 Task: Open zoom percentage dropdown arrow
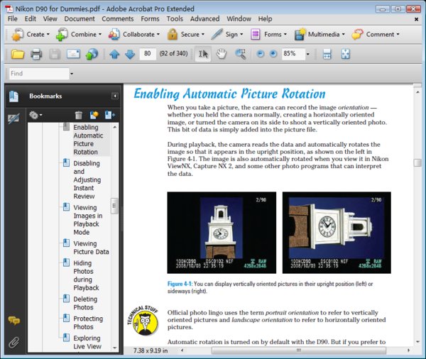[308, 54]
